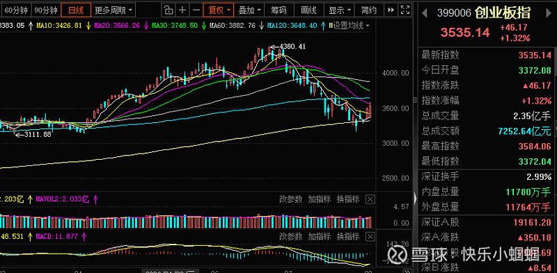This screenshot has height=273, width=557.
Task: Click the unlock padlock icon in toolbar
Action: pos(169,10)
